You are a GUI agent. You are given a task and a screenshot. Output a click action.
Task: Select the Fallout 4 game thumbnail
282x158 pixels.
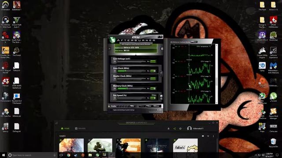click(186, 145)
